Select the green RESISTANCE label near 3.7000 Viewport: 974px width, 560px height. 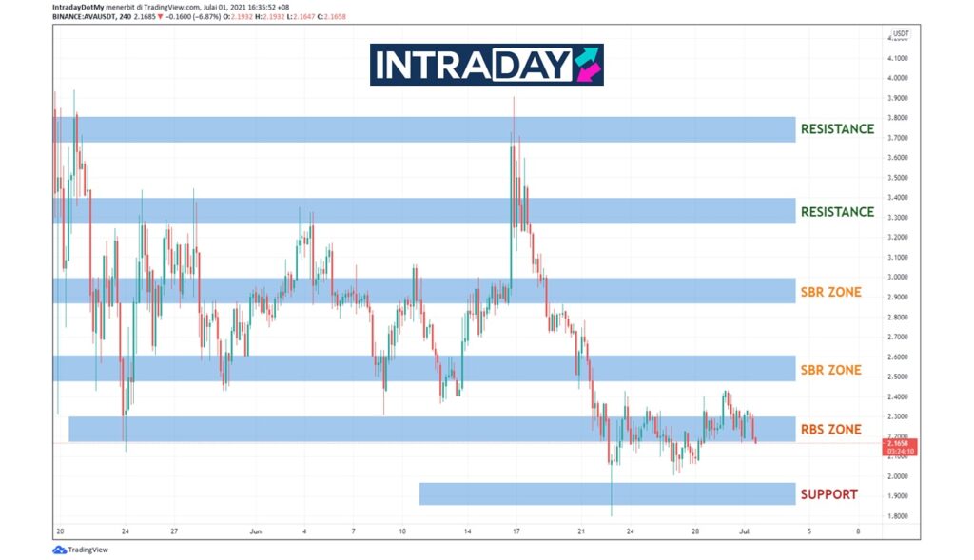pyautogui.click(x=837, y=129)
